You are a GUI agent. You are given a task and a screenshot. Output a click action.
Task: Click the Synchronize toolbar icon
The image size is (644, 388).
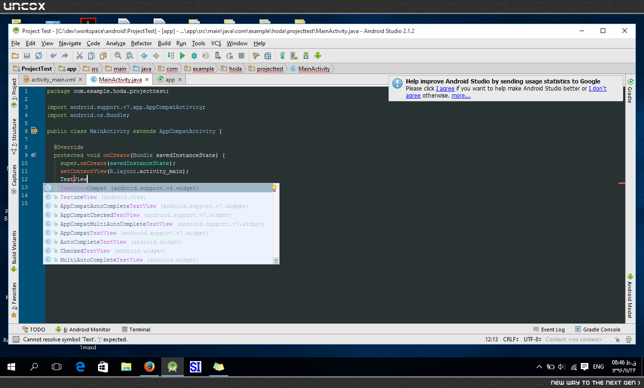tap(39, 56)
